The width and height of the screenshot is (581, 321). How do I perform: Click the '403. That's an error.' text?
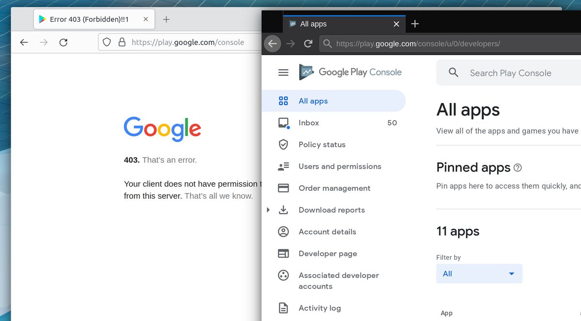[x=160, y=160]
